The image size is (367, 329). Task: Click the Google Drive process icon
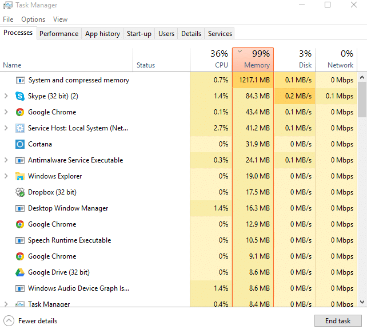pyautogui.click(x=20, y=272)
